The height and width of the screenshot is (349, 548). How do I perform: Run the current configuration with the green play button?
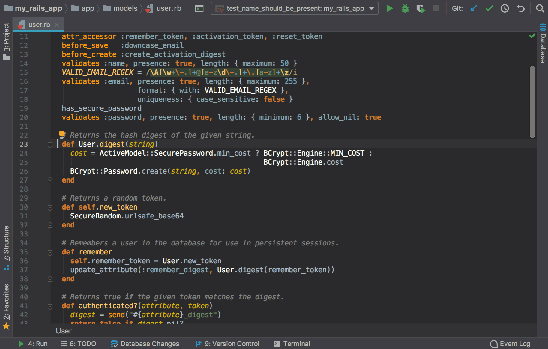click(390, 8)
